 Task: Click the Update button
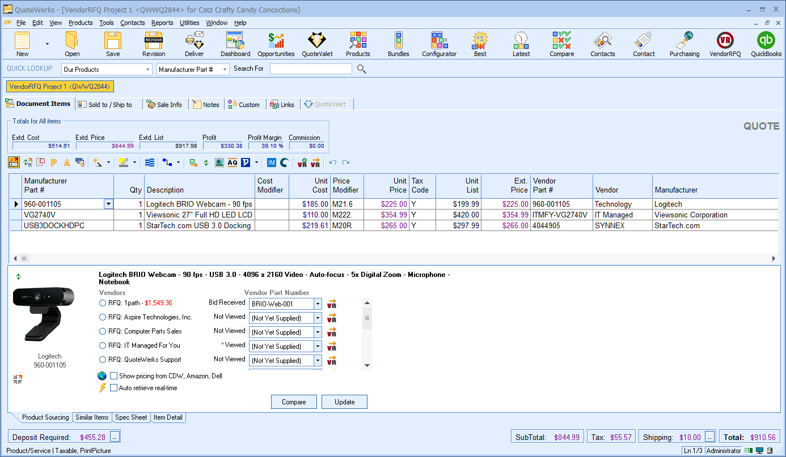coord(344,402)
